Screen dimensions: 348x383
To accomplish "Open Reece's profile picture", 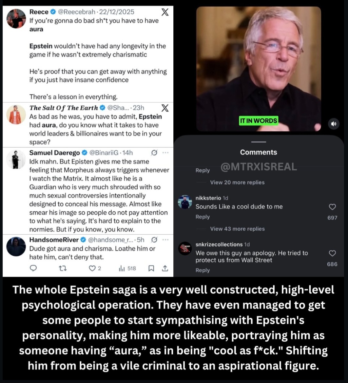I will tap(16, 19).
